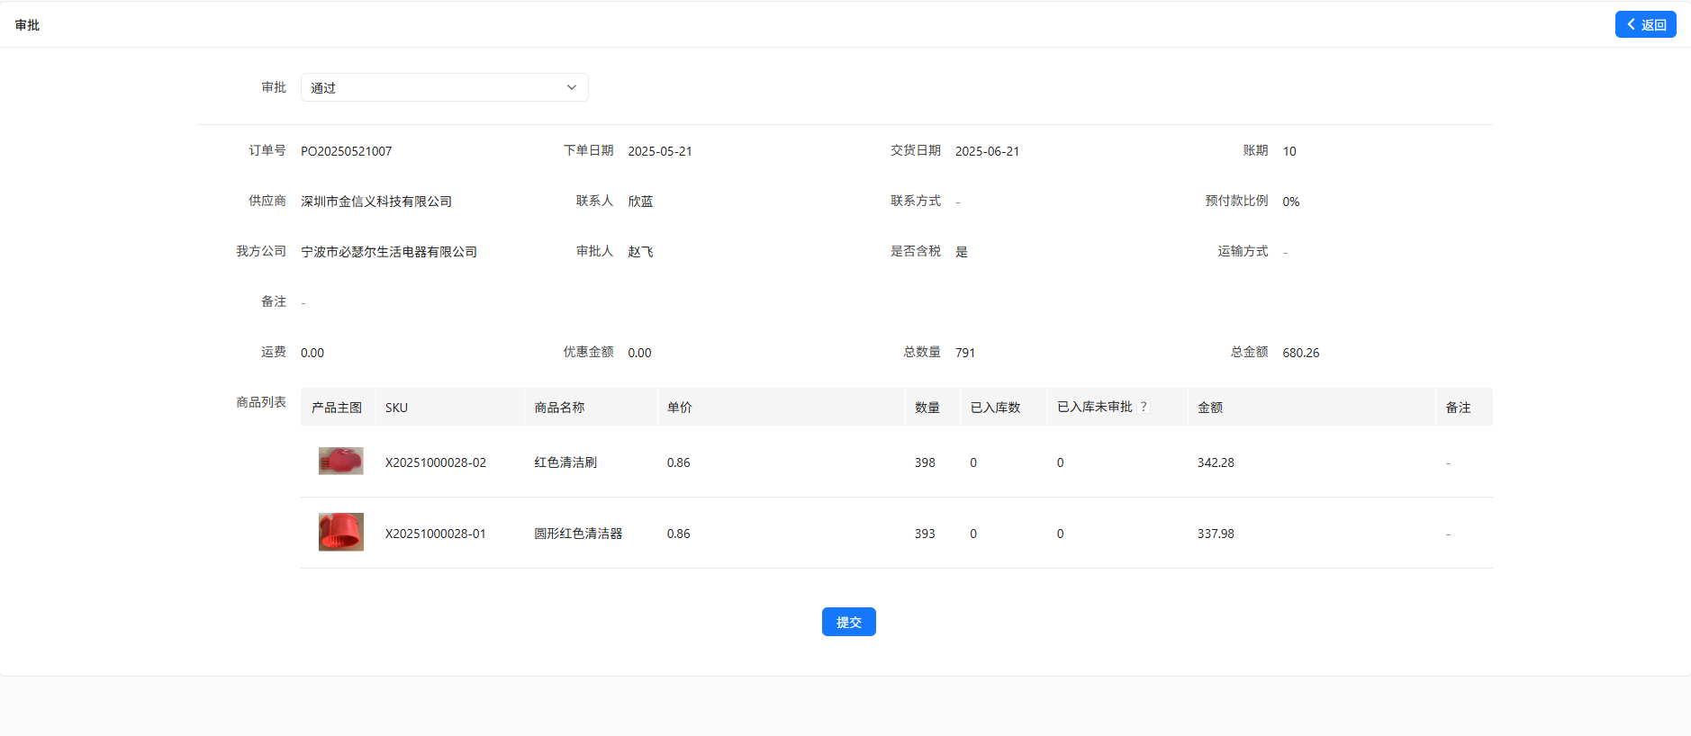Click the 提交 submit button

tap(848, 622)
